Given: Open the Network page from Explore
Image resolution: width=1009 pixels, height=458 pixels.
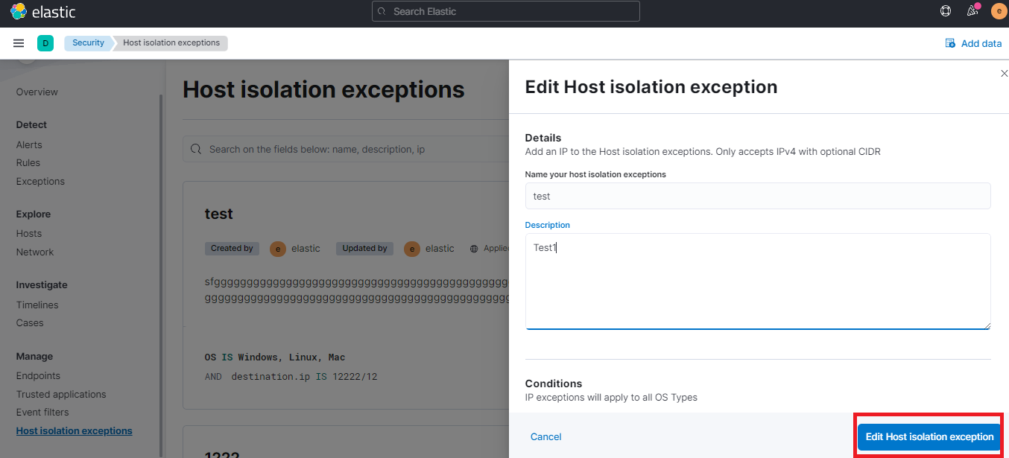Looking at the screenshot, I should point(34,252).
